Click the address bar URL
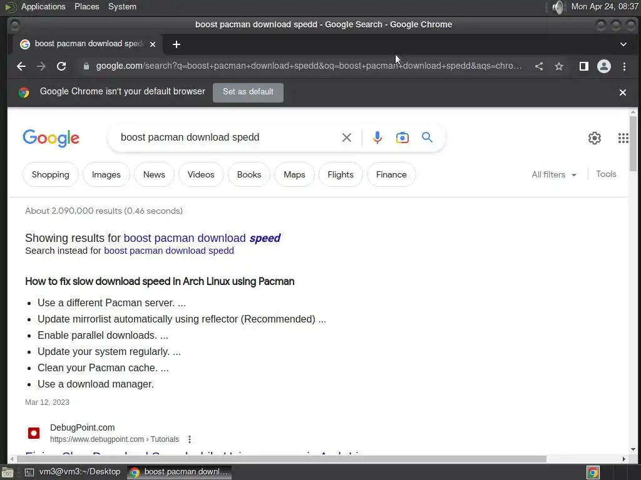Viewport: 641px width, 480px height. point(309,66)
